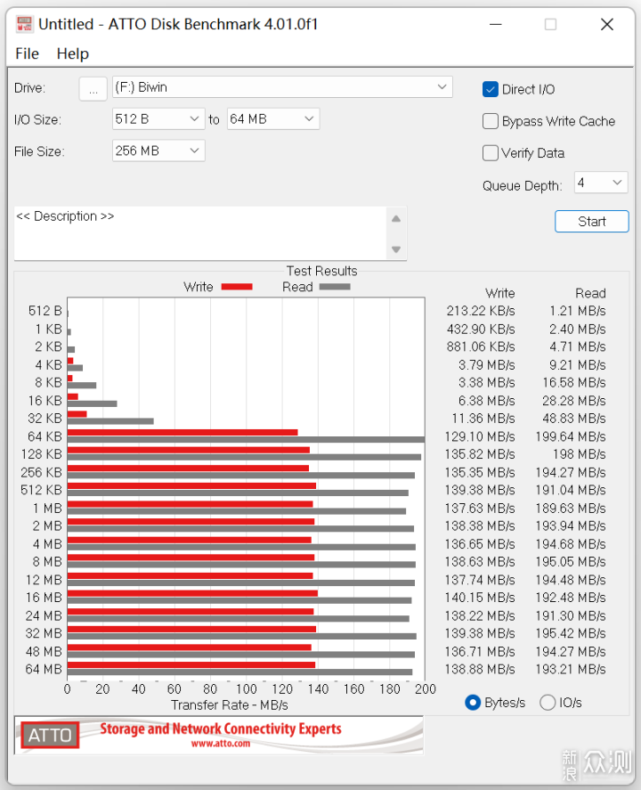Click the Transfer Rate - MB/s axis label
The width and height of the screenshot is (641, 790).
point(230,704)
